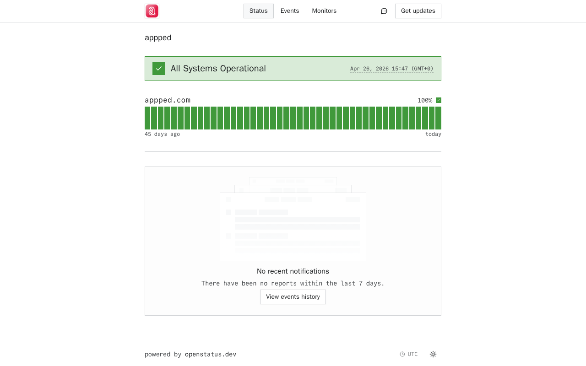The height and width of the screenshot is (366, 586).
Task: Follow the openstatus.dev link in the footer
Action: (211, 354)
